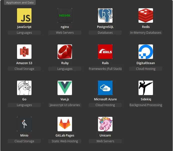This screenshot has height=151, width=173.
Task: Select the Ruby gem icon
Action: [x=65, y=52]
